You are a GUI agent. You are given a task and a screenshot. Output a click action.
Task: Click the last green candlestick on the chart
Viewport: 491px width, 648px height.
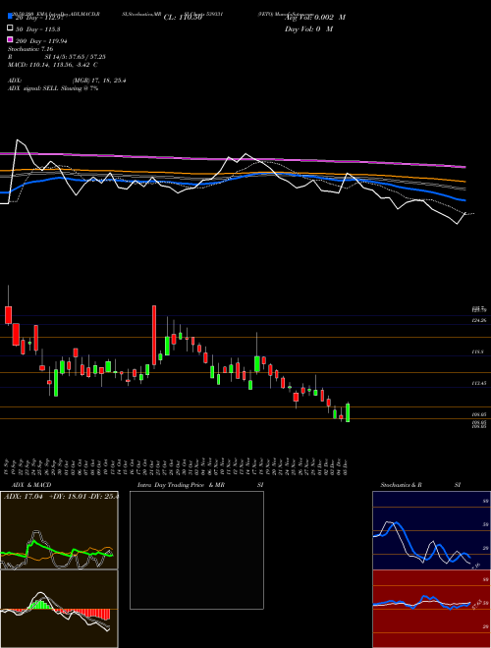pos(348,412)
